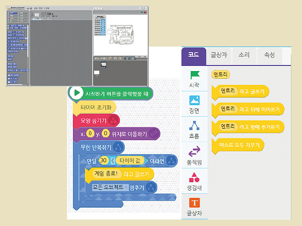The image size is (302, 226).
Task: Select the Arduino sprite thumbnail in S4A
Action: coord(103,65)
